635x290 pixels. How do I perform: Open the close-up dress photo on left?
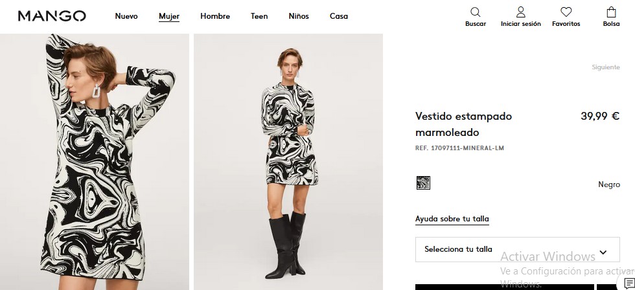pyautogui.click(x=95, y=162)
